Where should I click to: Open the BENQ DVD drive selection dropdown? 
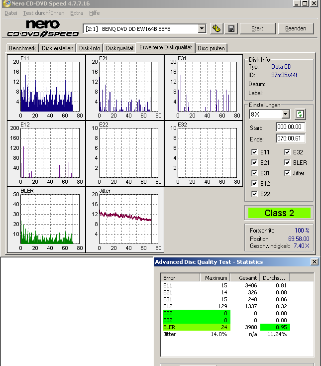[202, 29]
